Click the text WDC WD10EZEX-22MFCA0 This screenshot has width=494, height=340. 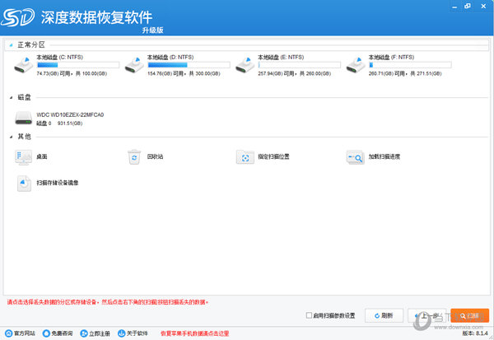coord(70,114)
